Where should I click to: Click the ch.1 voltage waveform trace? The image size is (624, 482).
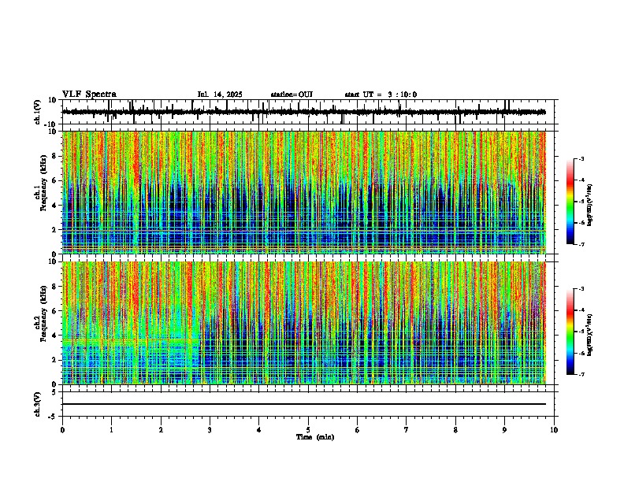303,112
